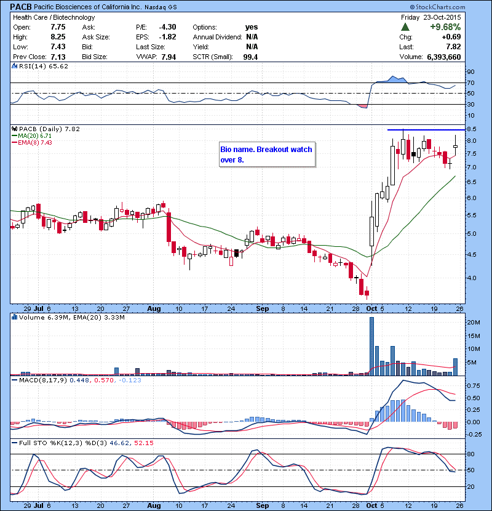Viewport: 492px width, 511px height.
Task: Click the RSI(14) indicator icon
Action: 14,66
